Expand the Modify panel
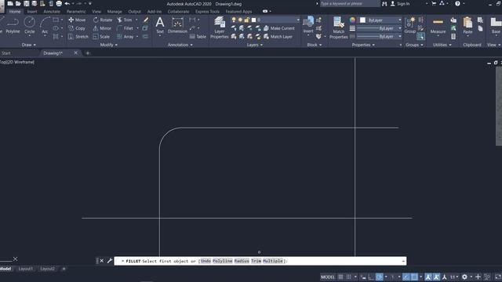Image resolution: width=502 pixels, height=282 pixels. 109,45
